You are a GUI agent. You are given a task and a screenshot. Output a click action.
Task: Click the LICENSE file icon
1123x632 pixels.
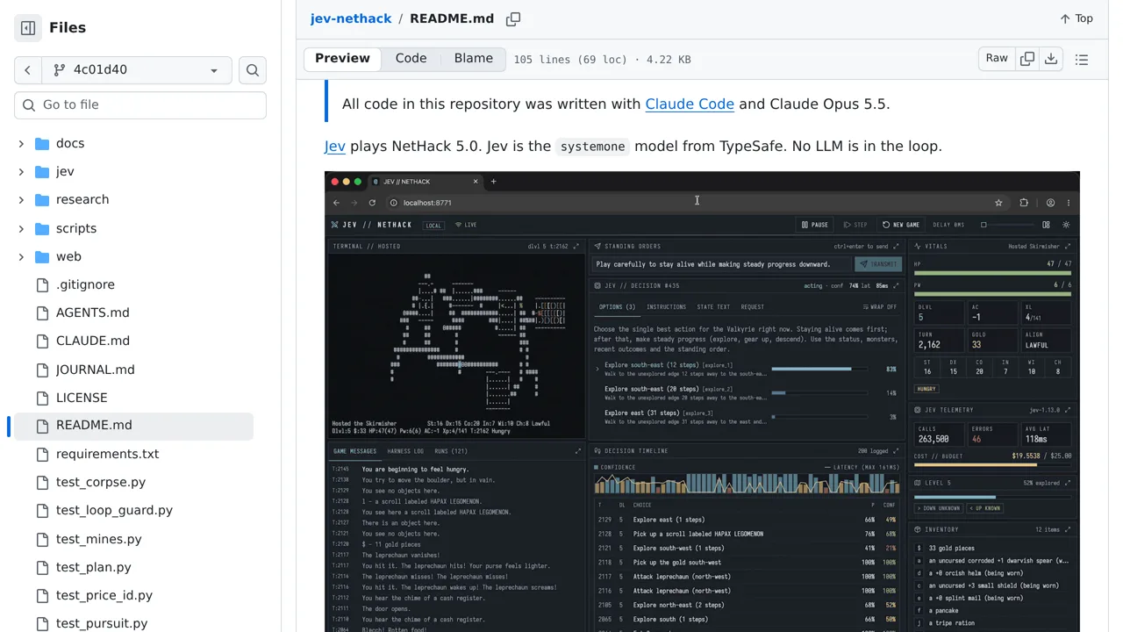pos(42,398)
